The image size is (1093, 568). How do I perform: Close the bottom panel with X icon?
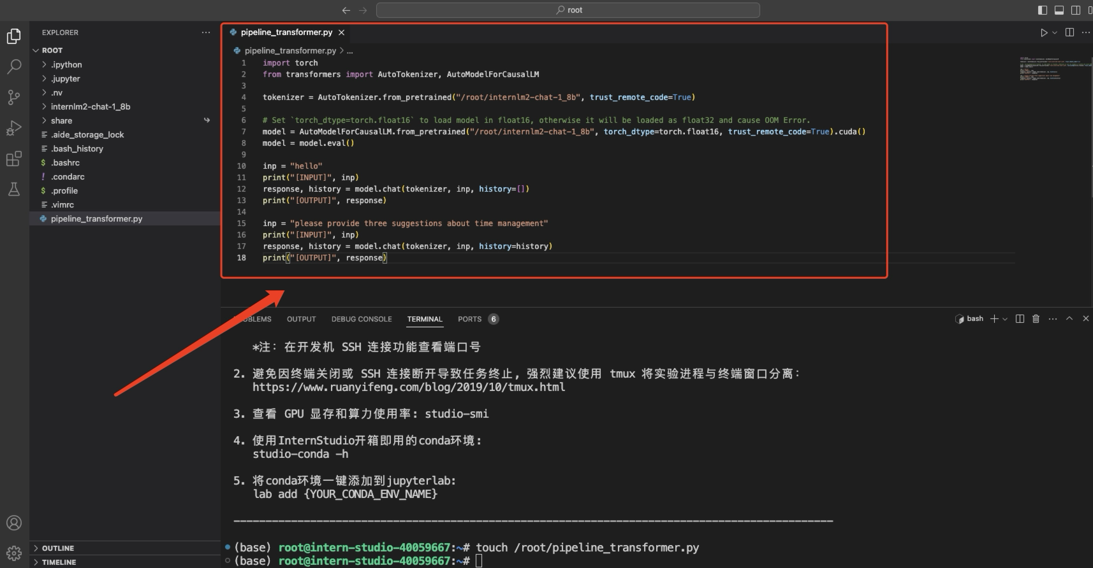tap(1086, 319)
